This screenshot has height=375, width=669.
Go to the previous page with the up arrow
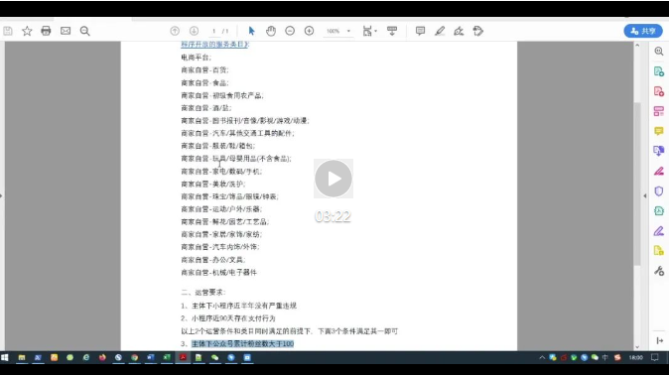point(175,31)
